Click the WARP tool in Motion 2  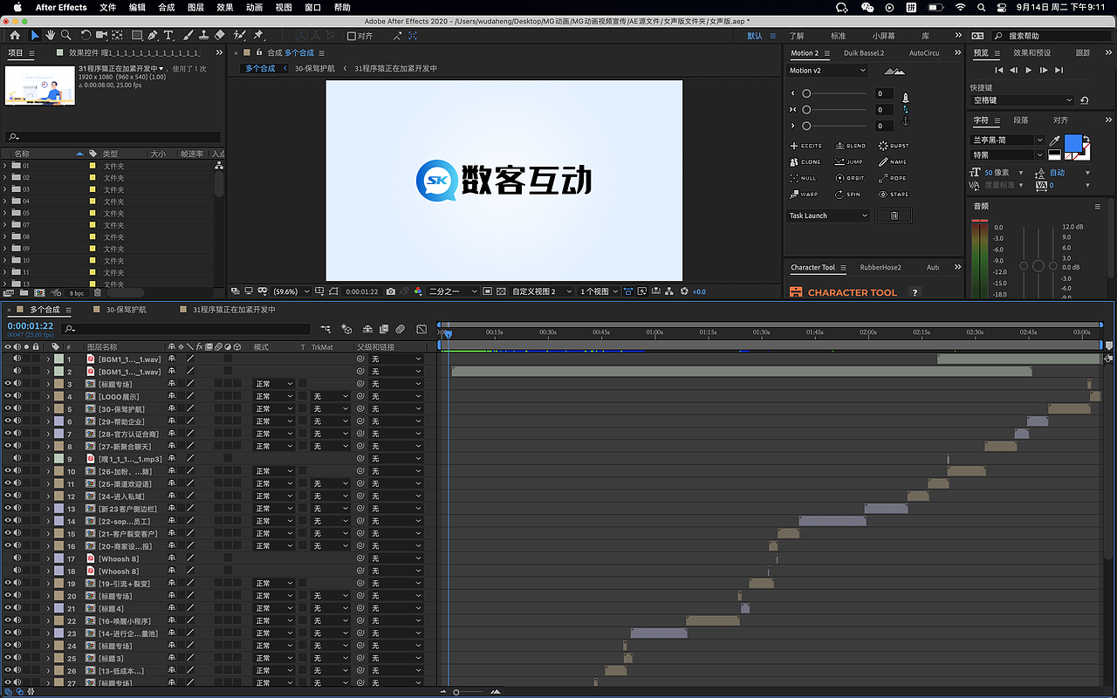(804, 195)
